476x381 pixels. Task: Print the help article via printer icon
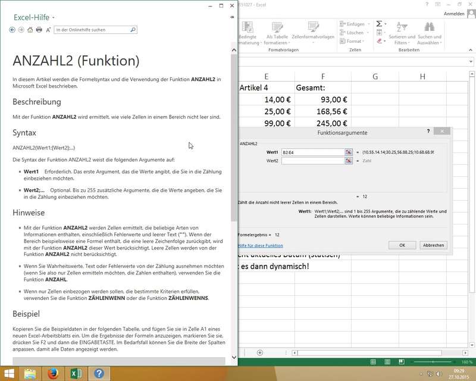click(x=39, y=29)
